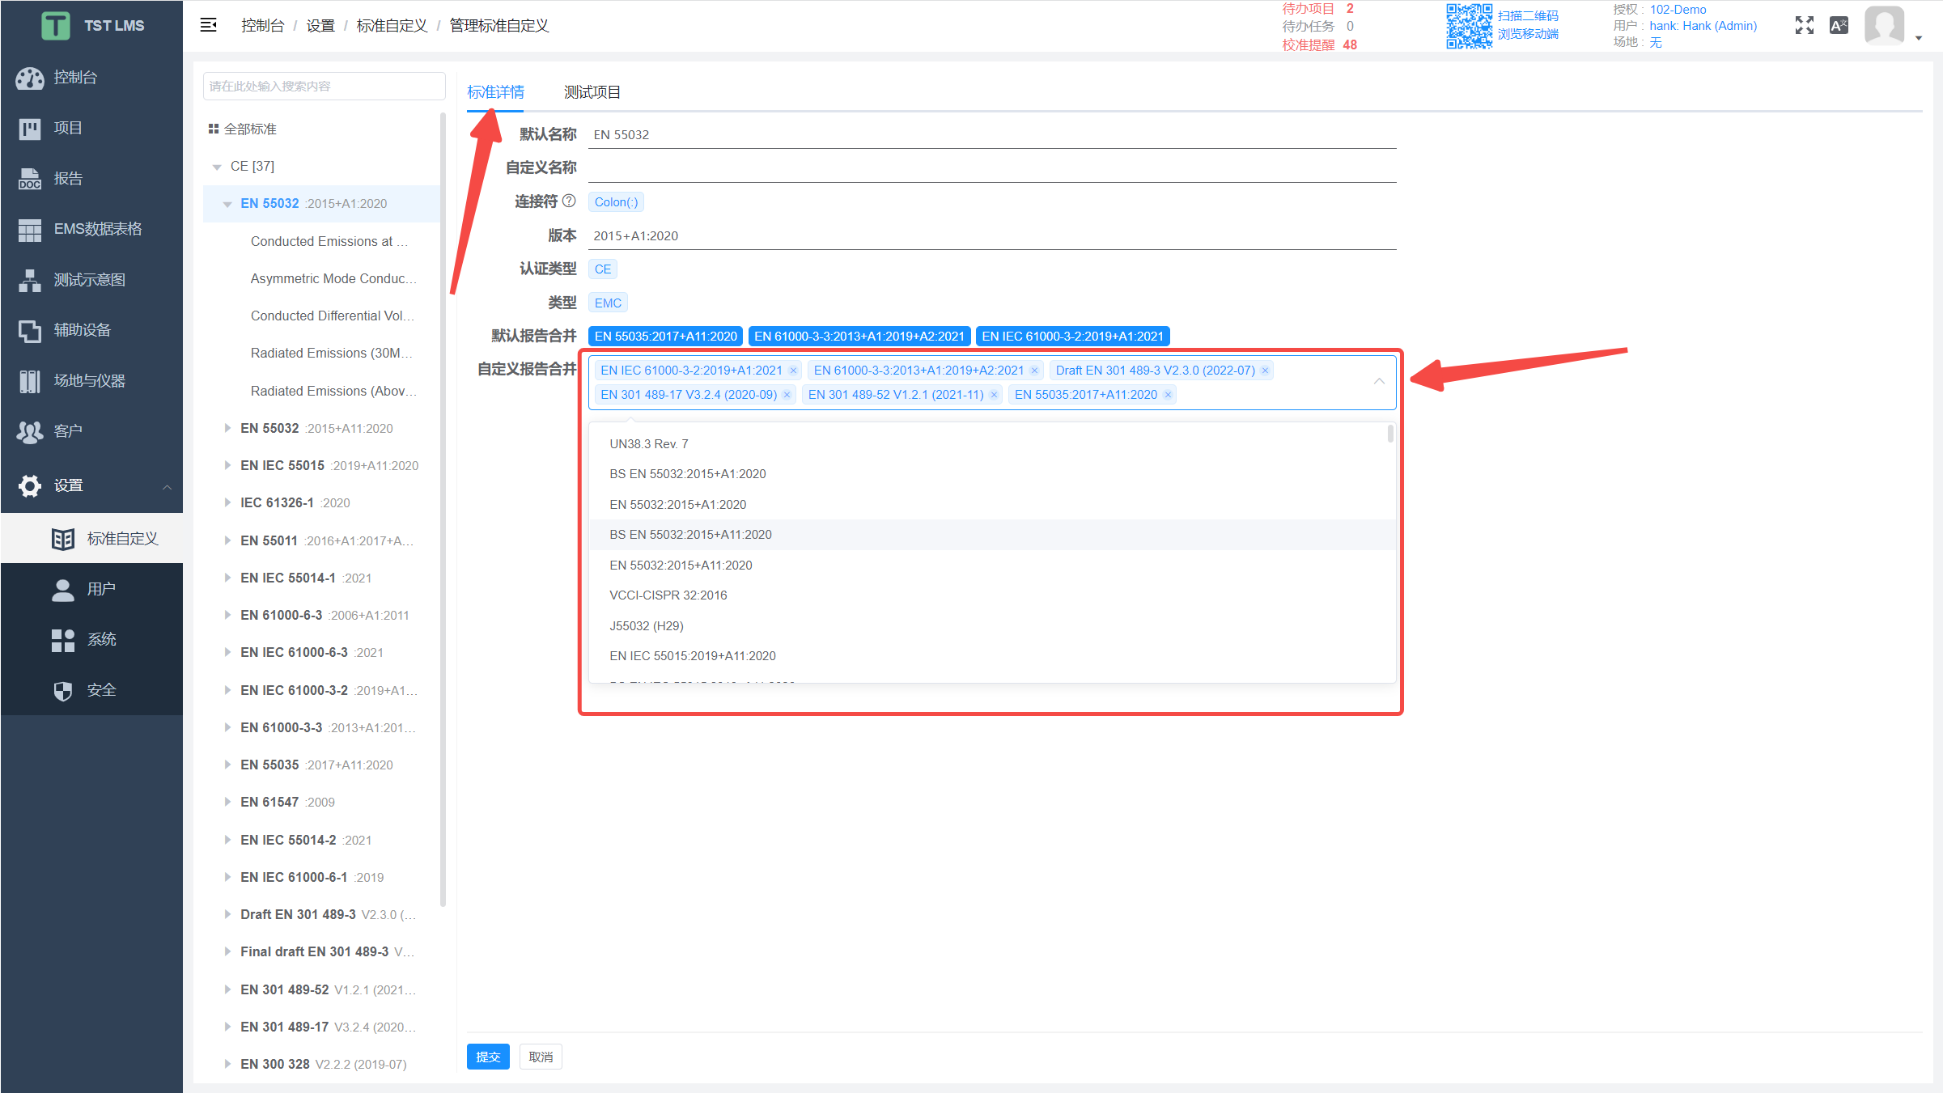
Task: Select Conducted Emissions at tree item
Action: point(329,241)
